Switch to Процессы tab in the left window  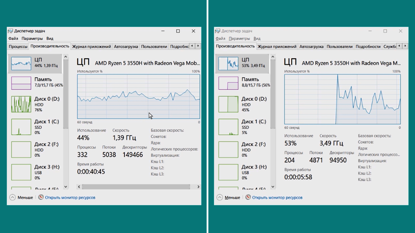coord(18,47)
